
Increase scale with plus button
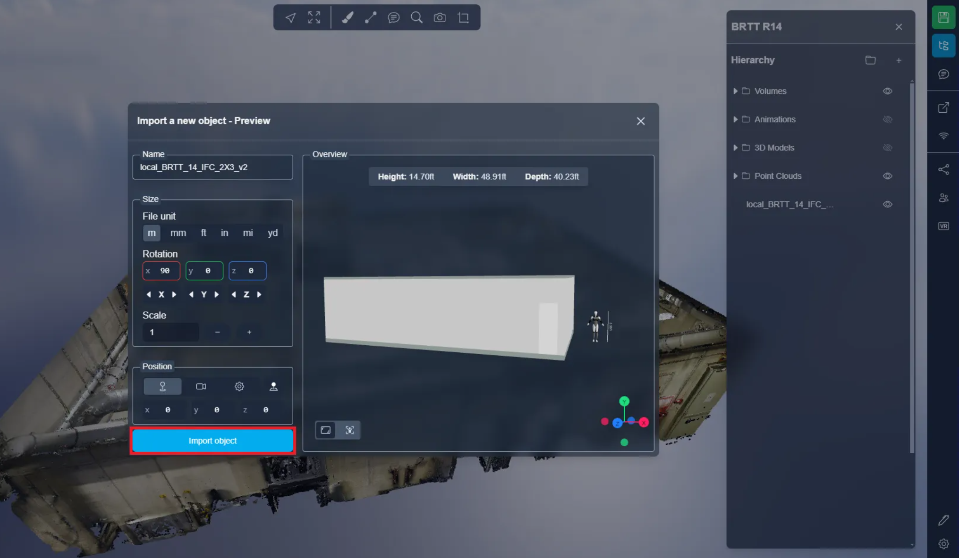[x=249, y=332]
